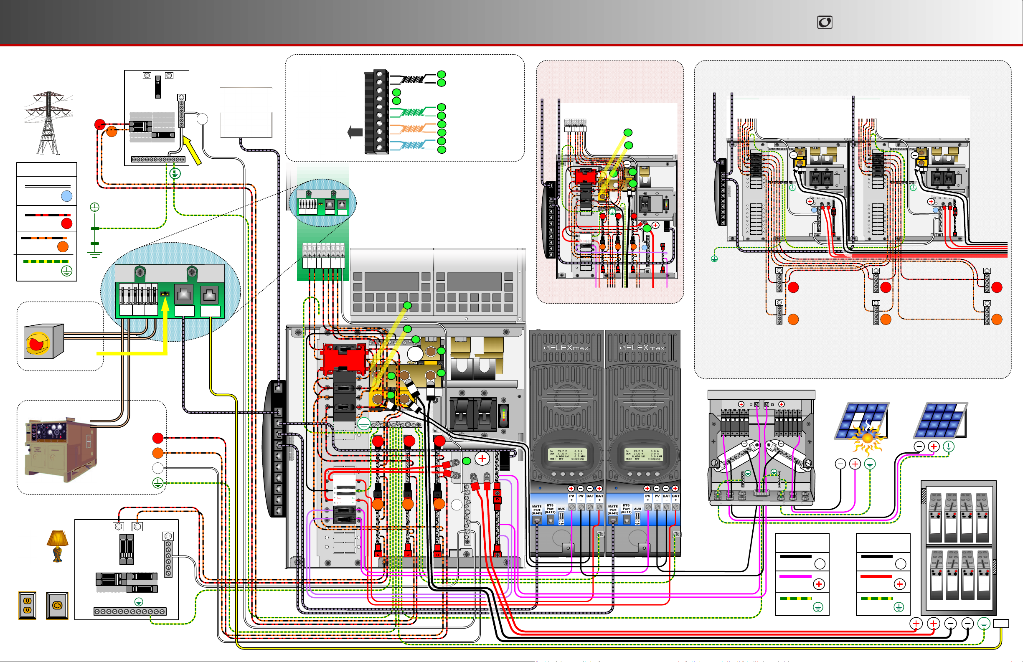The image size is (1023, 662).
Task: Select the battery bank enclosure
Action: (x=959, y=548)
